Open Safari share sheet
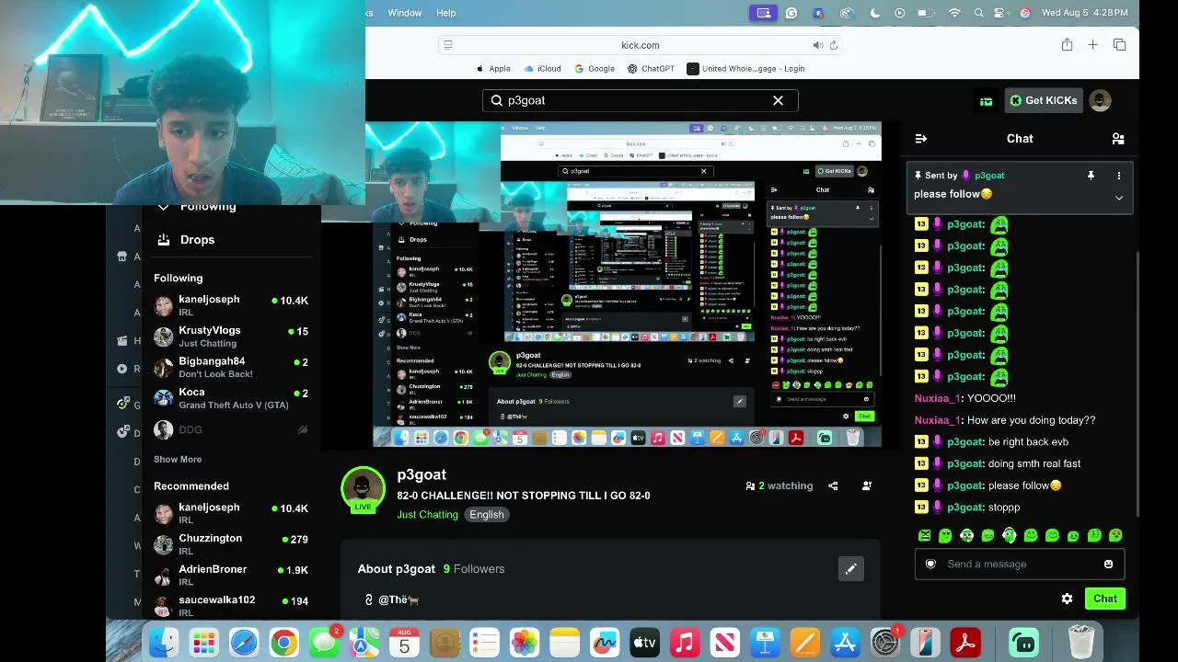The width and height of the screenshot is (1178, 662). tap(1067, 45)
